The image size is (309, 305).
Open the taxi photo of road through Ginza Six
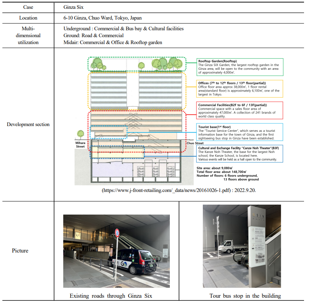click(117, 251)
